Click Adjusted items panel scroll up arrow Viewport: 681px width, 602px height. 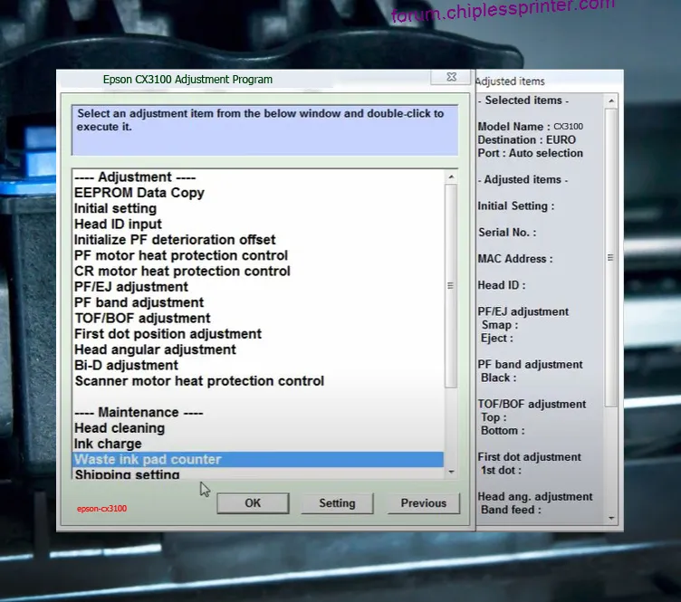click(x=611, y=100)
